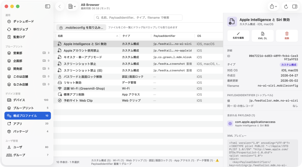The image size is (302, 167).
Task: Click the パッケージ box icon
Action: click(9, 131)
